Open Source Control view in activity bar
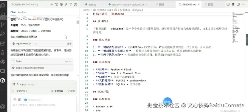Screen dimensions: 248x112 point(3,24)
